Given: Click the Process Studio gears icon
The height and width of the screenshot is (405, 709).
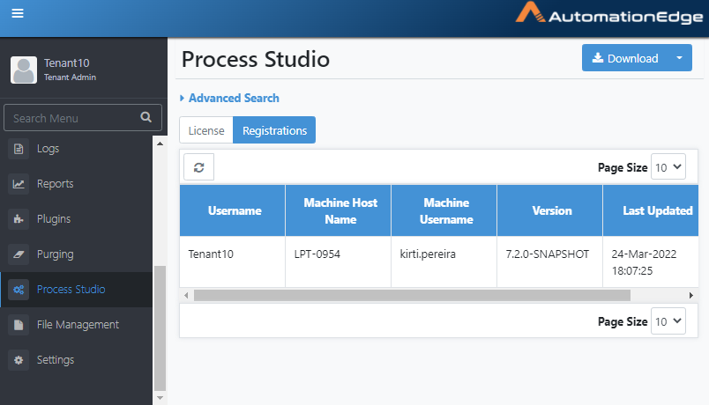Looking at the screenshot, I should [19, 290].
